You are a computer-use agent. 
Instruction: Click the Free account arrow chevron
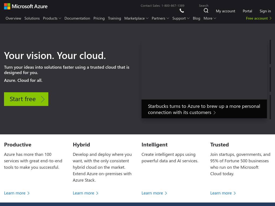pyautogui.click(x=270, y=18)
